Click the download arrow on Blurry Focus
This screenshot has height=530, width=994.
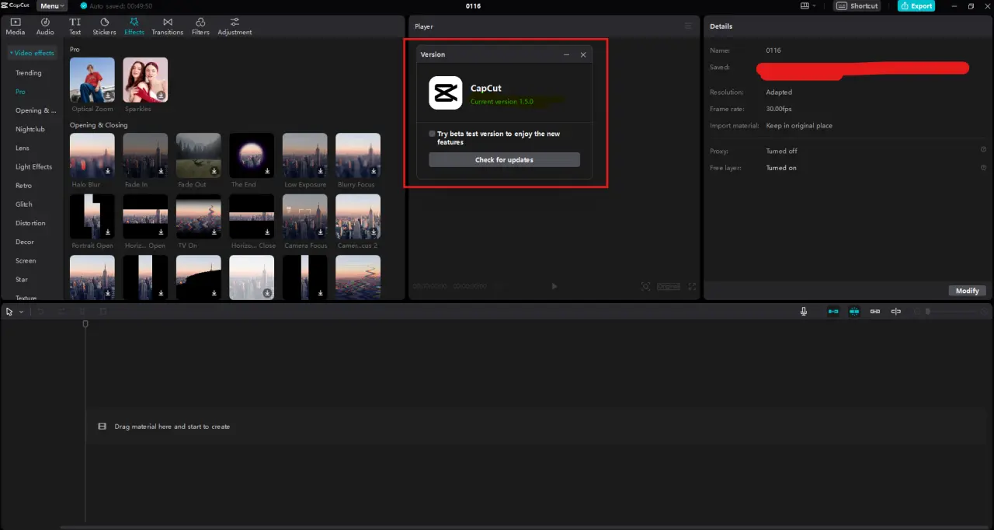click(374, 171)
